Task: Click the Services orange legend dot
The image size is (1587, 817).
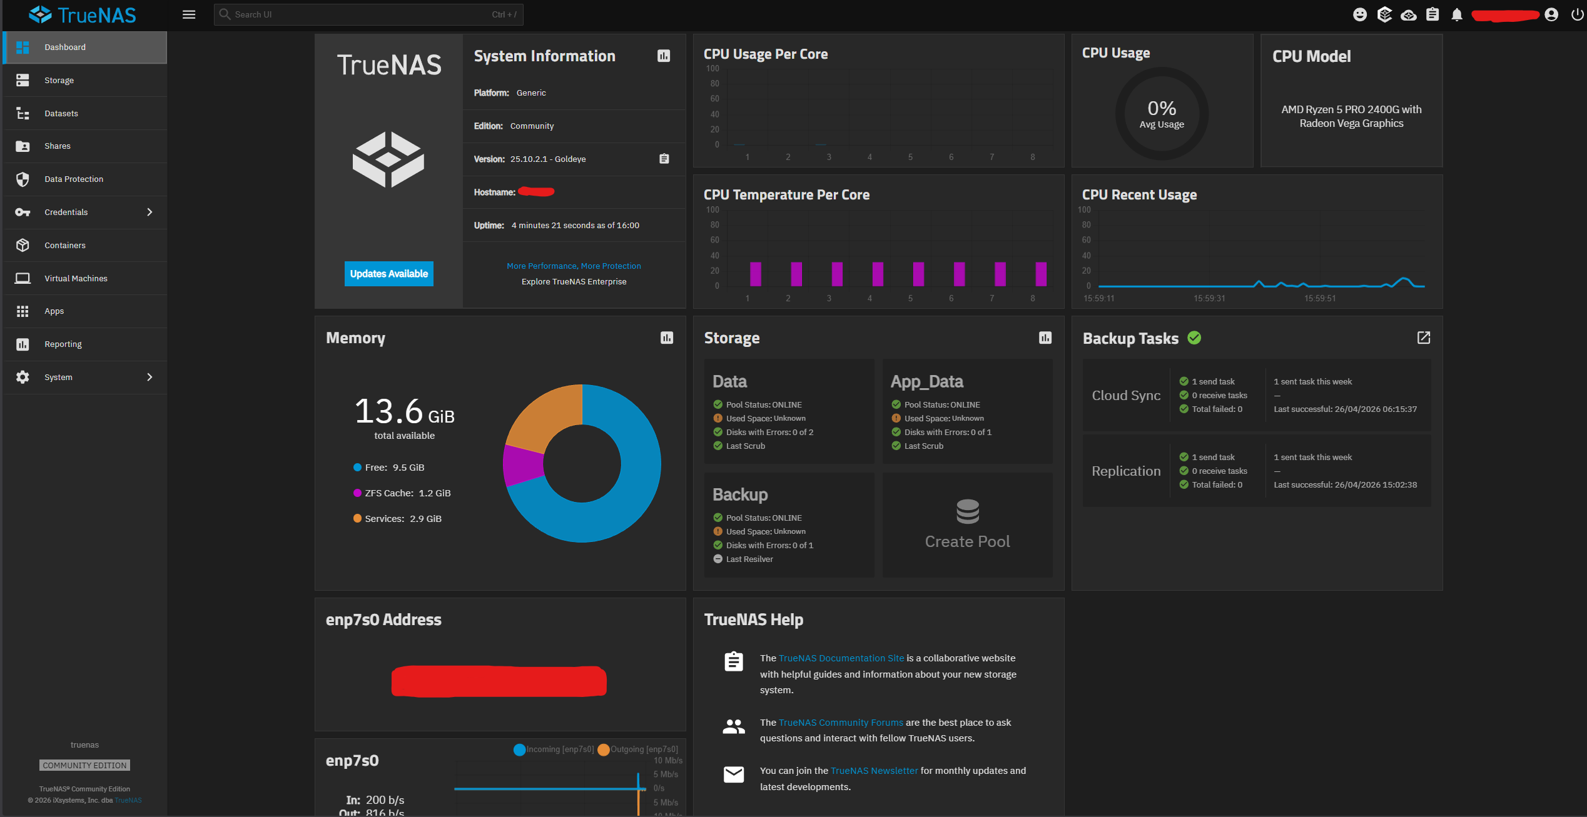Action: (357, 519)
